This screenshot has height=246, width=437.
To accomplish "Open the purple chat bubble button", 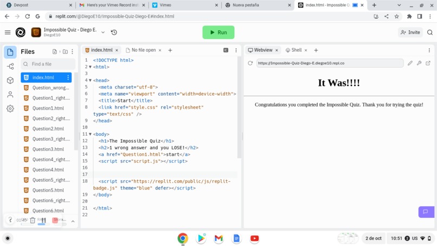I will tap(426, 212).
